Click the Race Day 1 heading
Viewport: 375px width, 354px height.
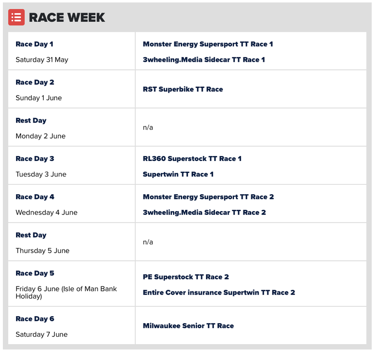[x=35, y=44]
